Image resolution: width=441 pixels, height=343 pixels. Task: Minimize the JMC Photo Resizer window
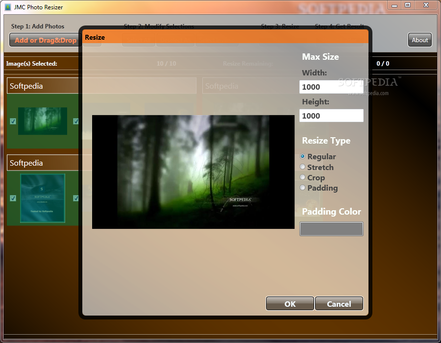tap(394, 5)
